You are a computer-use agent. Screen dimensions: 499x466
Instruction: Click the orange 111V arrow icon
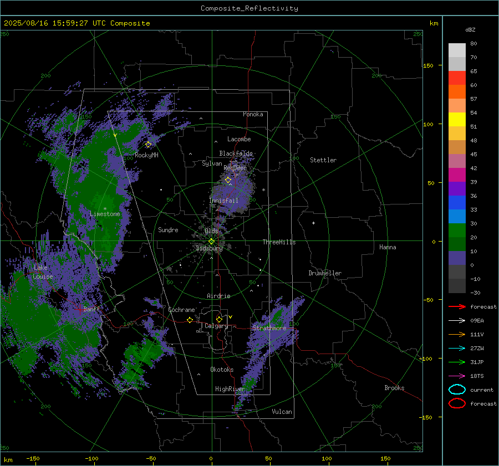point(457,334)
